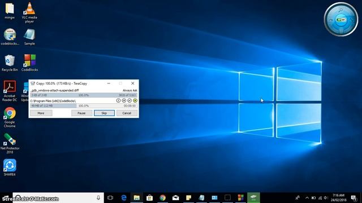Open the People icon in system tray

coord(298,198)
